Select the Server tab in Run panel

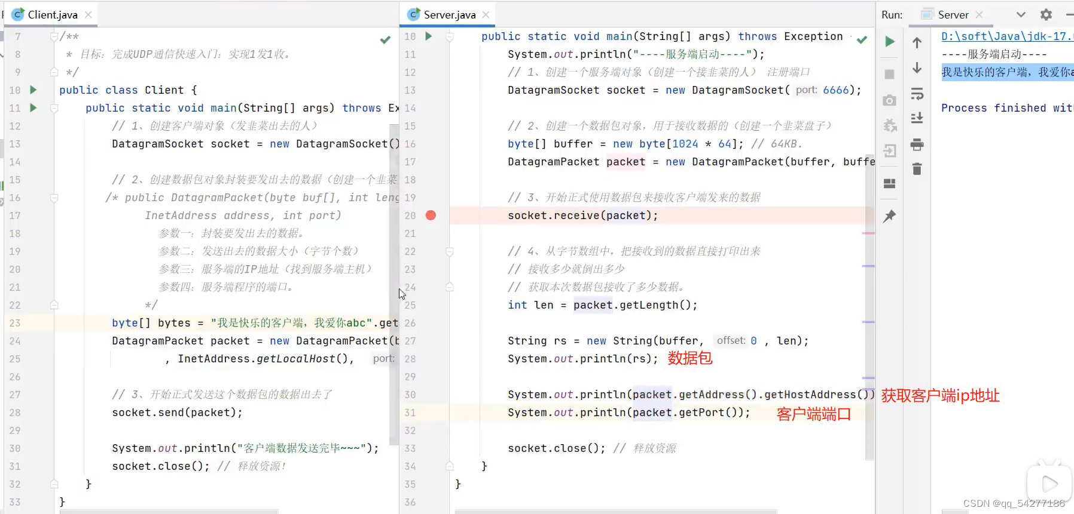tap(953, 14)
